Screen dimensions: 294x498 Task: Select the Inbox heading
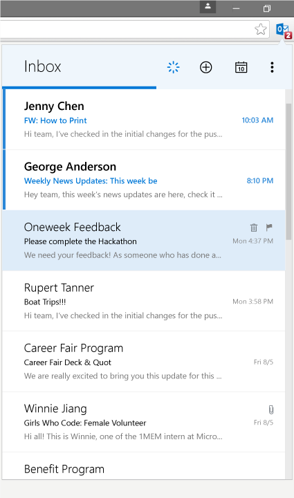click(x=43, y=66)
